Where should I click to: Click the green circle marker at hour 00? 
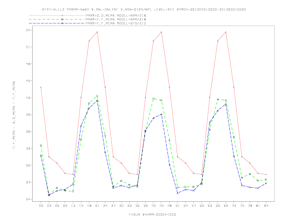click(41, 145)
